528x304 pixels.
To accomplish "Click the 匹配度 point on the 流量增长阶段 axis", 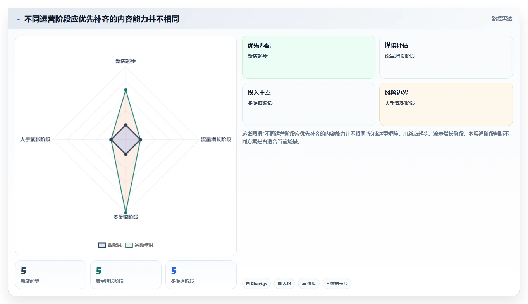I will [140, 139].
